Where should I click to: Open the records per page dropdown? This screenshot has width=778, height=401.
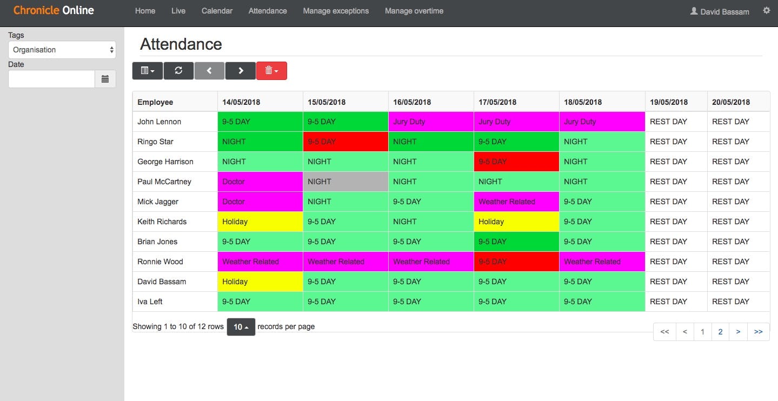(241, 327)
